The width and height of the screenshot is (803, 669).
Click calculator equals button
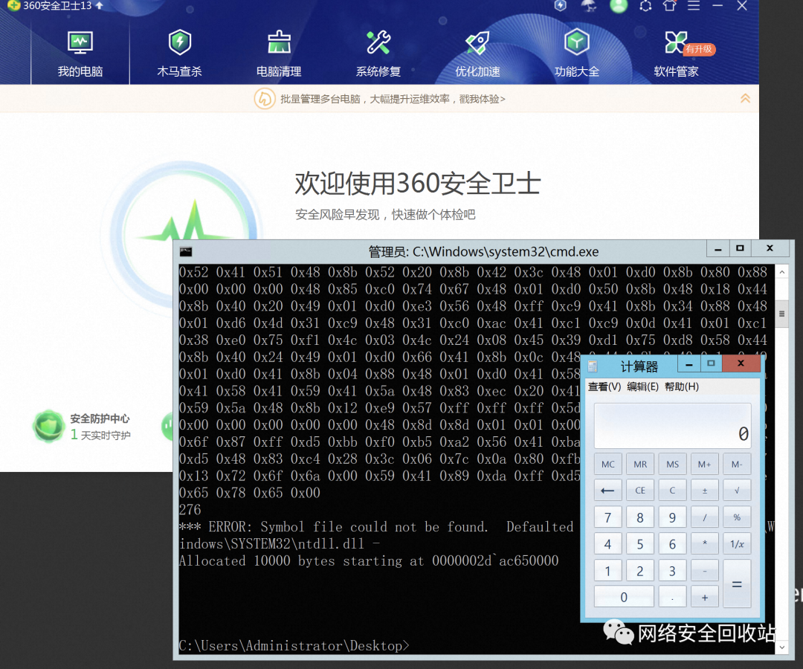737,584
